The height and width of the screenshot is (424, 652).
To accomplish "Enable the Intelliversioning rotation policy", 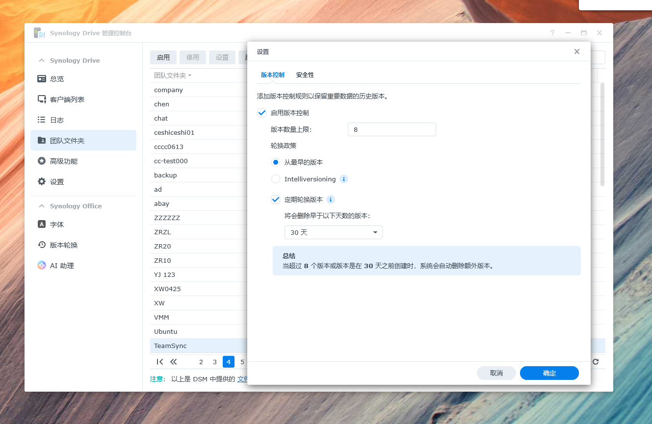I will click(275, 179).
